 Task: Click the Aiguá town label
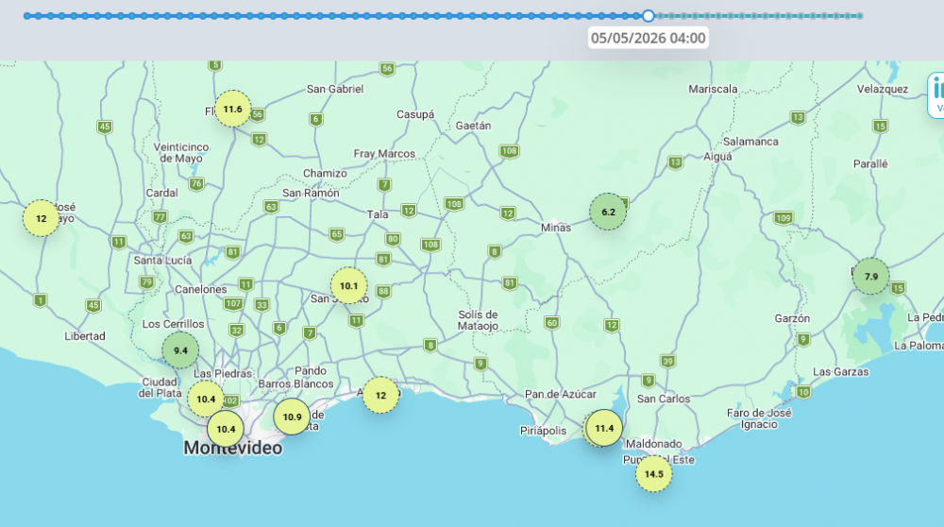717,157
